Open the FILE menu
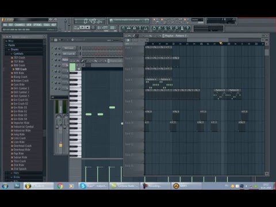This screenshot has width=276, height=207. coord(5,25)
